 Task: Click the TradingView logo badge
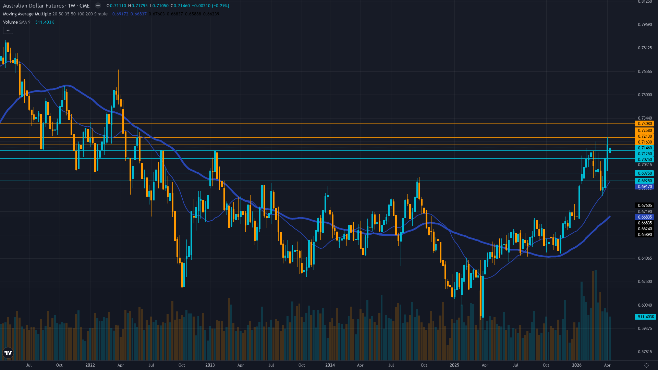pos(8,353)
